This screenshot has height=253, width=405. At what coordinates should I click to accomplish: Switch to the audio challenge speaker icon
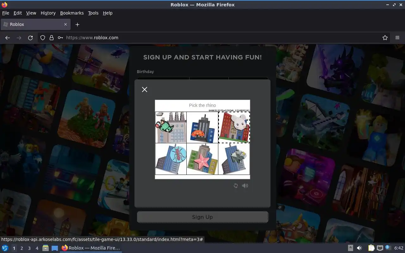click(x=245, y=186)
